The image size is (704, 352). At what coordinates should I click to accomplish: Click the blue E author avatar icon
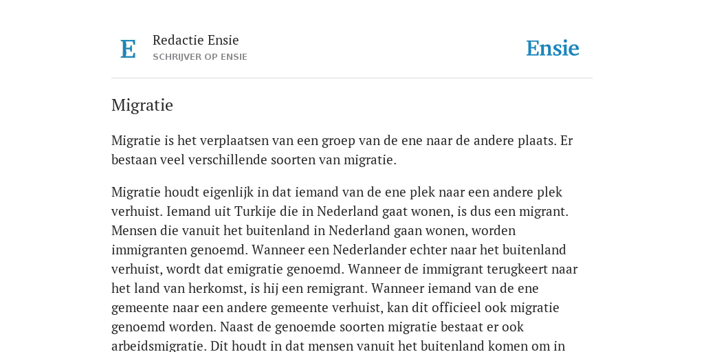point(128,49)
